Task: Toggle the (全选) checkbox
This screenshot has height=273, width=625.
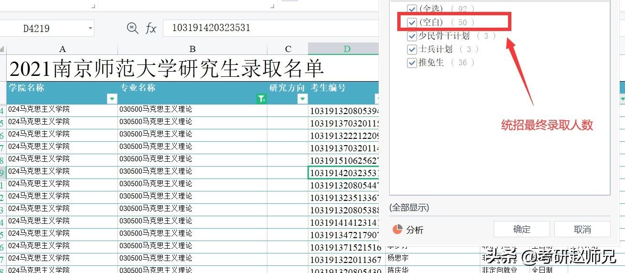Action: tap(412, 9)
